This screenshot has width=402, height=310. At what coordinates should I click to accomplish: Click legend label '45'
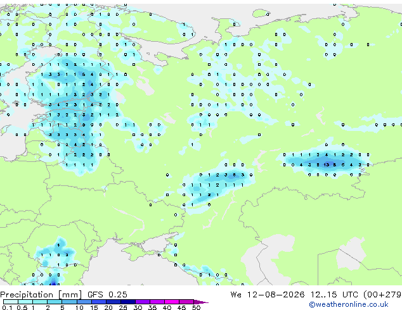pyautogui.click(x=182, y=307)
